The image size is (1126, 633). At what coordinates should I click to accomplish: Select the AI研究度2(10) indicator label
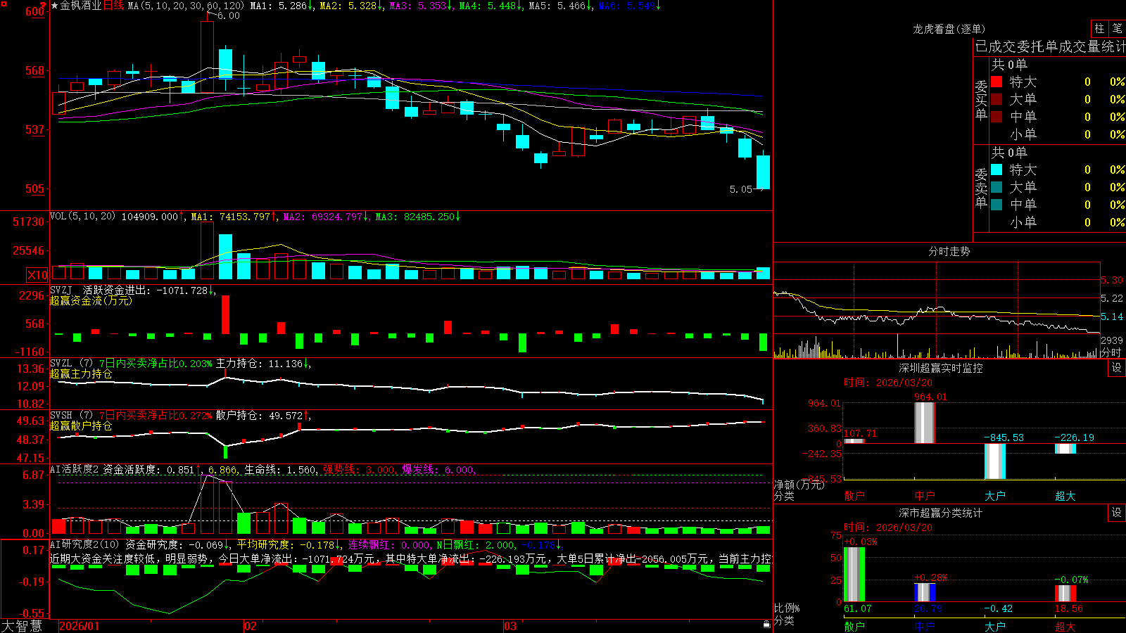tap(84, 544)
